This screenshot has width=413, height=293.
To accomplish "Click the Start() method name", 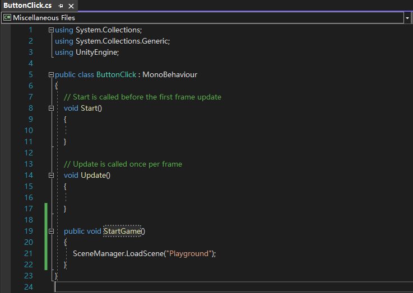I will pos(91,108).
